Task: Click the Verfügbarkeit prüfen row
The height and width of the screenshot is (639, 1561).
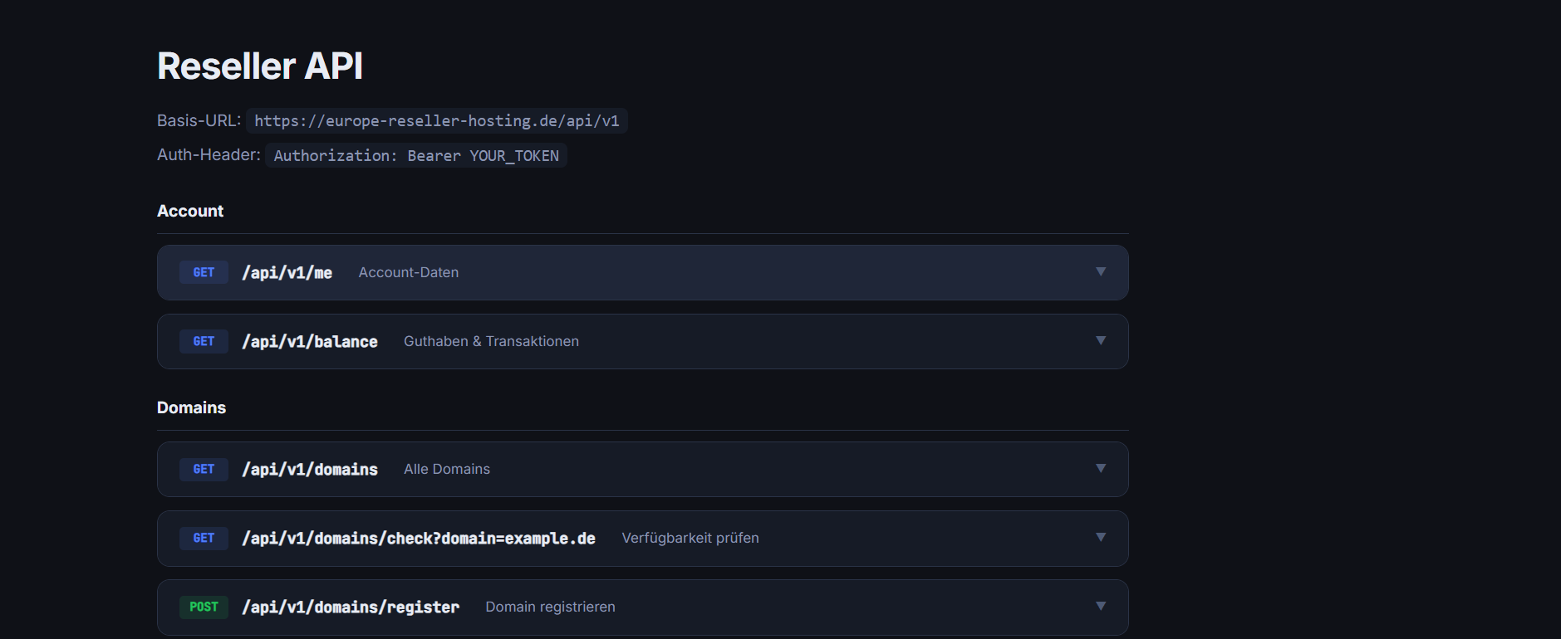Action: 690,538
